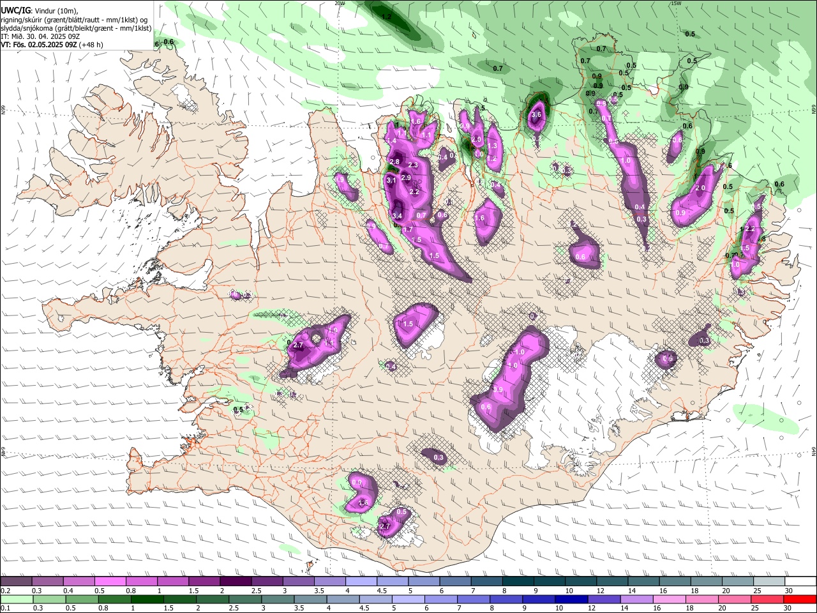Click the 'rigning/skúrir (grænt/blátt/rautt' description line

pyautogui.click(x=74, y=19)
